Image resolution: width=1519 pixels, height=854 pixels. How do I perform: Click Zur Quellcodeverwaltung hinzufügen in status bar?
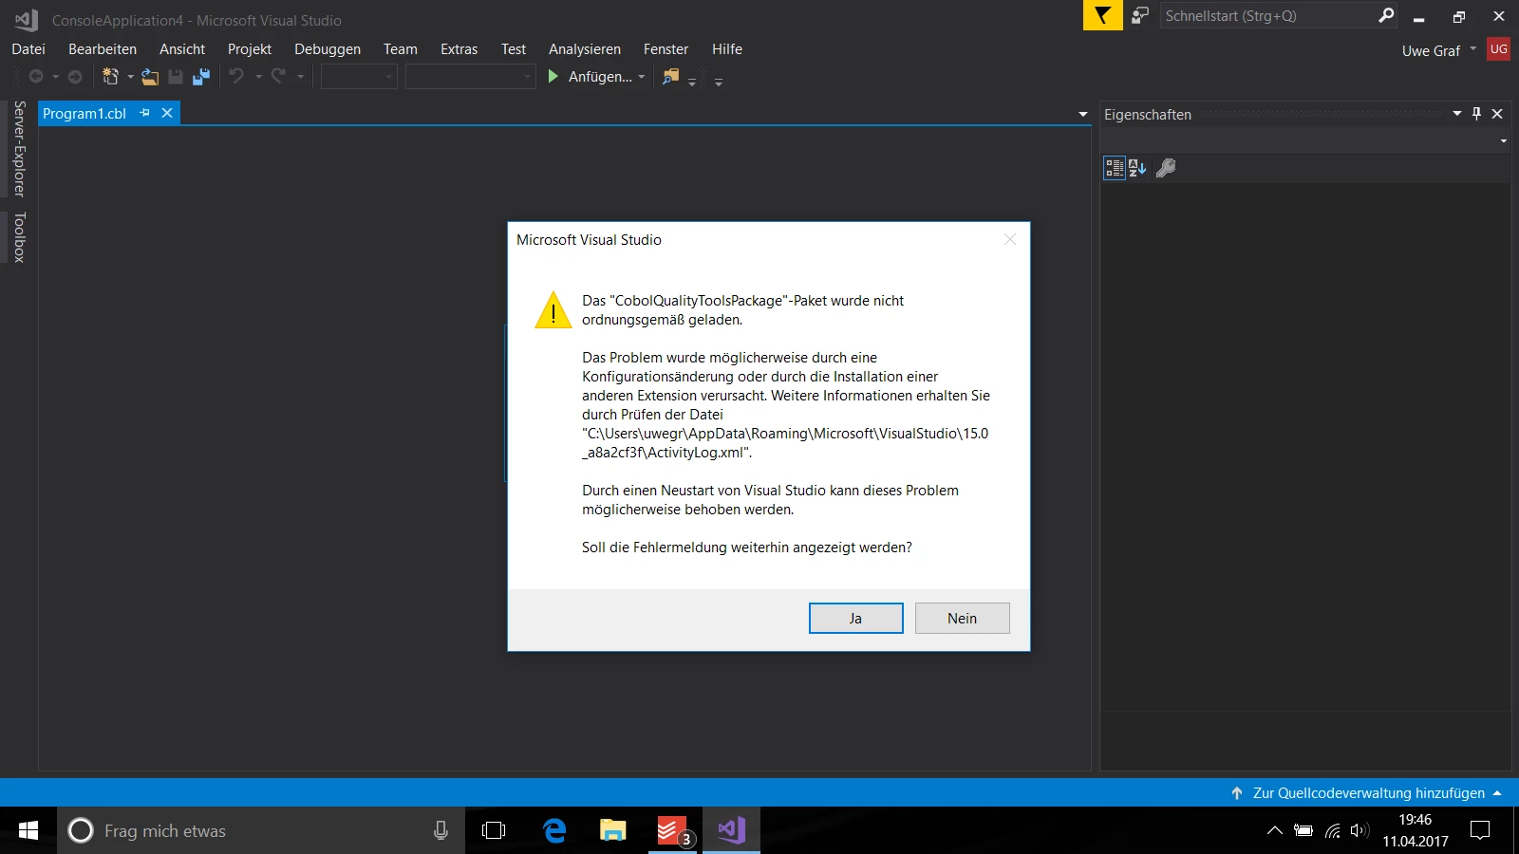(x=1367, y=793)
